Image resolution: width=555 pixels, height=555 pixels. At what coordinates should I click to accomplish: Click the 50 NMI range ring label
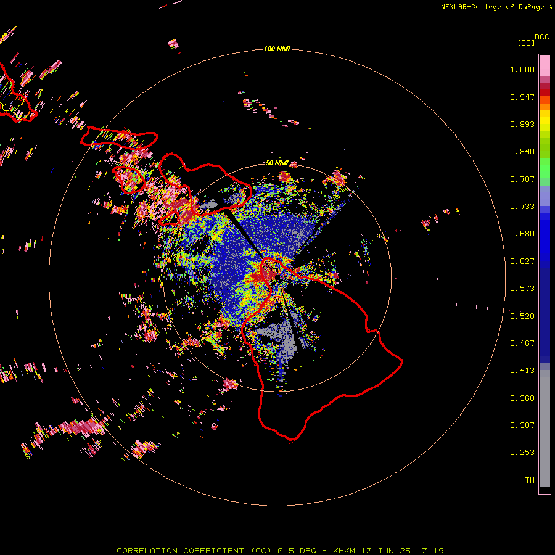tap(277, 163)
